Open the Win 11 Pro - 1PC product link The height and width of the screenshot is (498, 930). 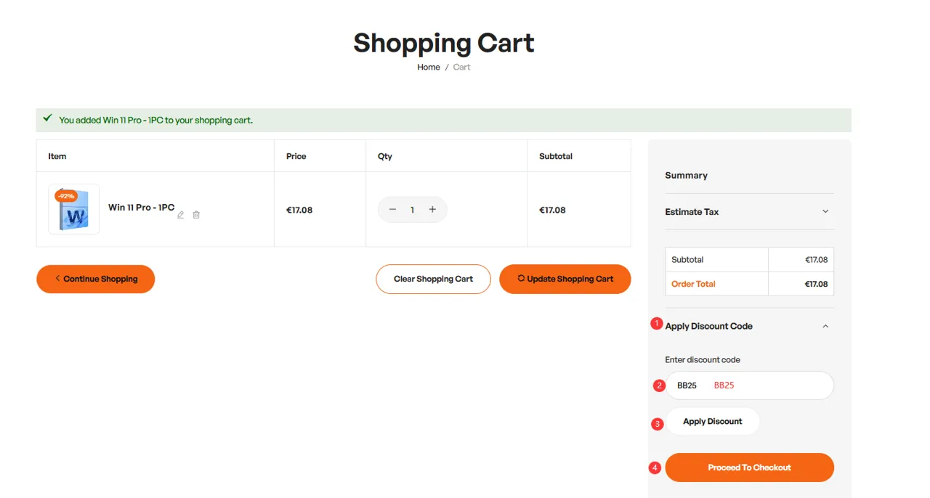tap(142, 208)
